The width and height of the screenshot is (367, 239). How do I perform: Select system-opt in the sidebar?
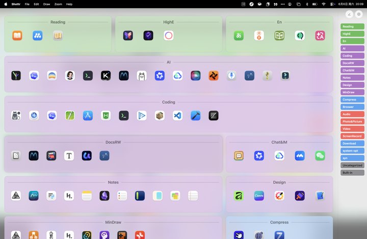point(352,151)
